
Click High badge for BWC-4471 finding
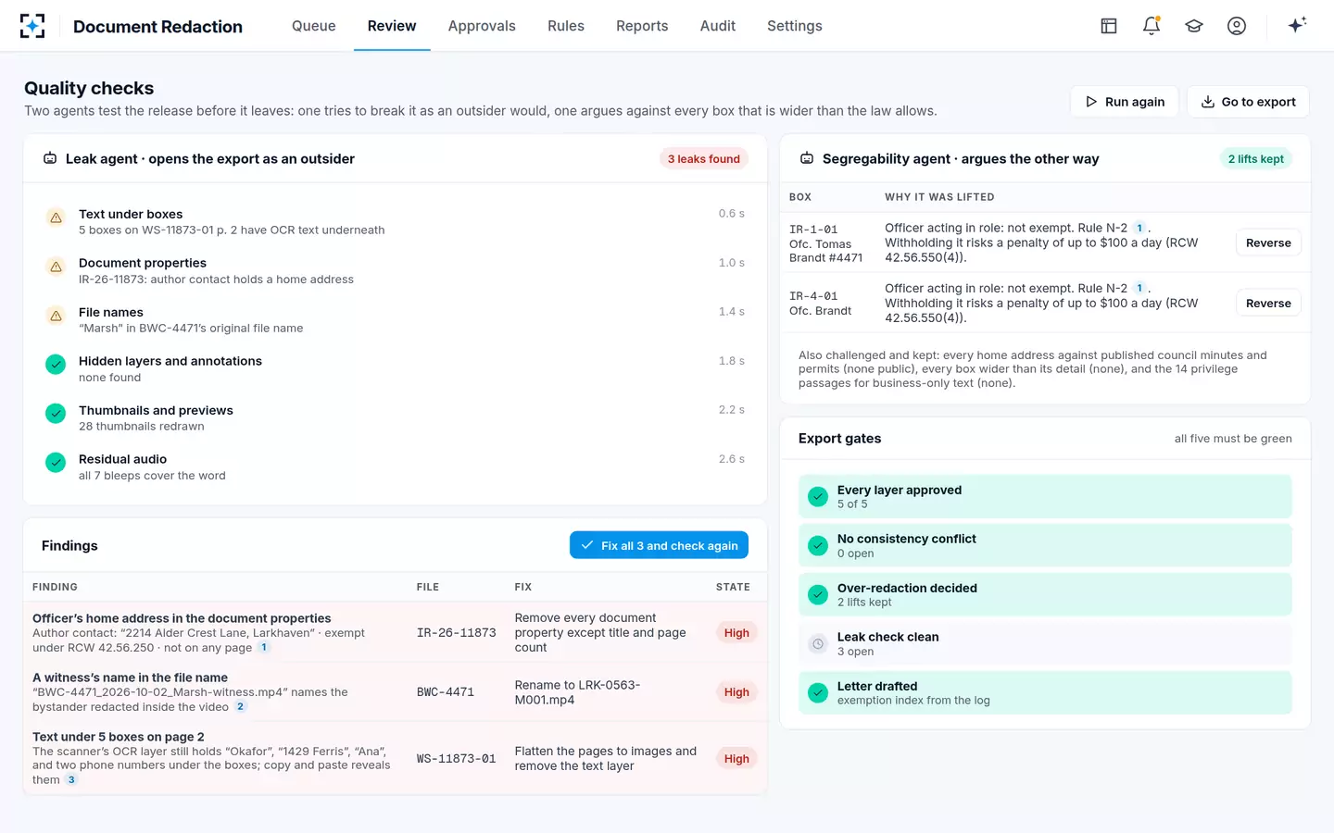(x=736, y=692)
